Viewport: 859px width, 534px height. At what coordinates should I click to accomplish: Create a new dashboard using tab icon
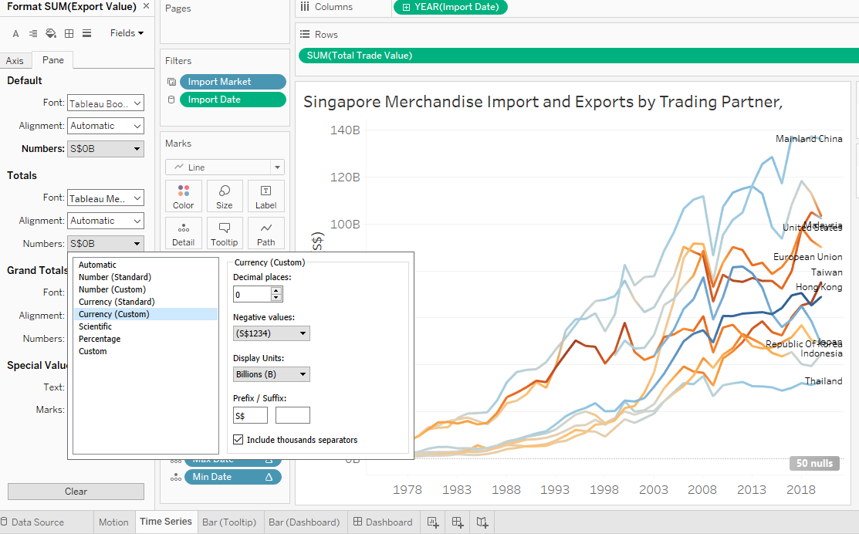click(458, 522)
